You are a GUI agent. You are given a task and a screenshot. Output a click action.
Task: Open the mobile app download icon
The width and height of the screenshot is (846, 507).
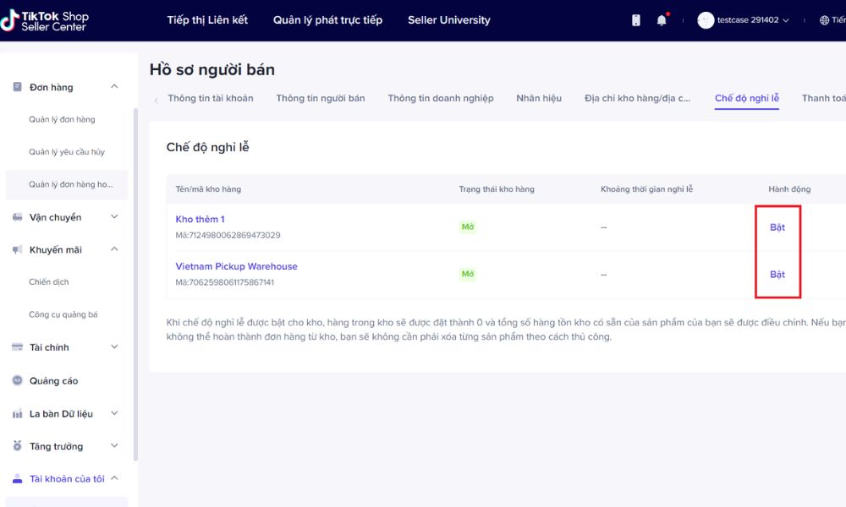(636, 20)
